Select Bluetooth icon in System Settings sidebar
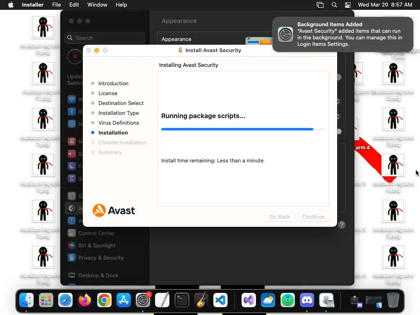This screenshot has height=315, width=420. coord(71,112)
